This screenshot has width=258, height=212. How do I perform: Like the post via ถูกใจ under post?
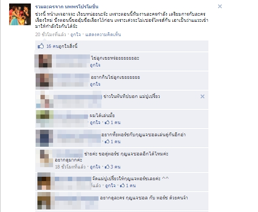click(76, 34)
